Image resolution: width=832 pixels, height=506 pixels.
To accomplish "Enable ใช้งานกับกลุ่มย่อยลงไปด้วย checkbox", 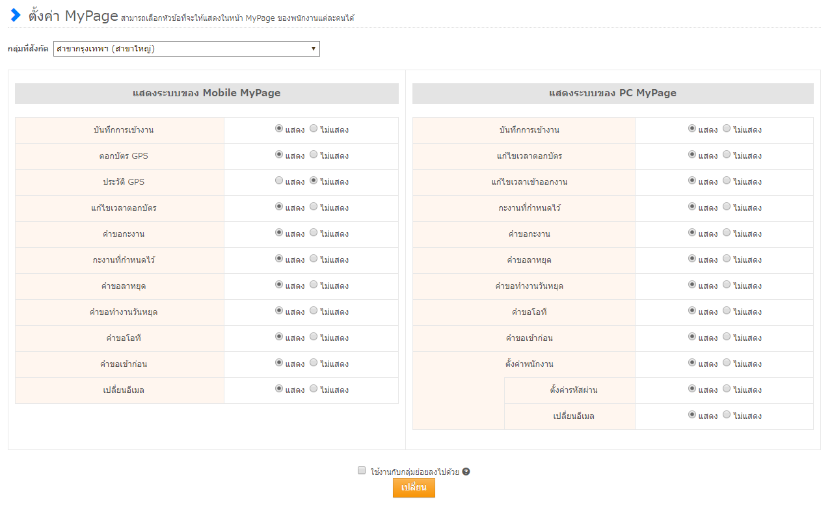I will [362, 471].
